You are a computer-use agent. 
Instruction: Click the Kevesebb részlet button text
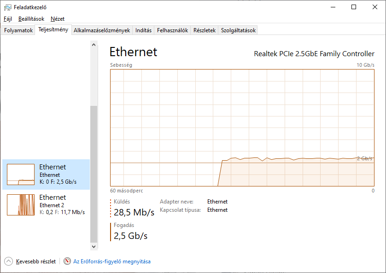tap(36, 261)
